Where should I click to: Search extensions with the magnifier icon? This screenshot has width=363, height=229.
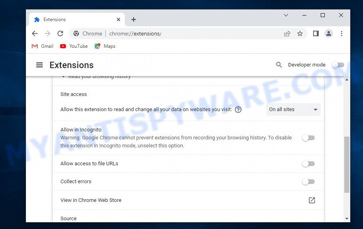[x=279, y=65]
